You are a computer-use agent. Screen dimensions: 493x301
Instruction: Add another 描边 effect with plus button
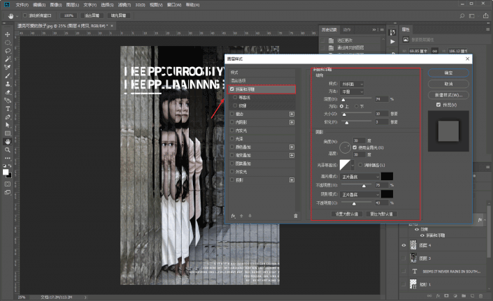(x=292, y=114)
